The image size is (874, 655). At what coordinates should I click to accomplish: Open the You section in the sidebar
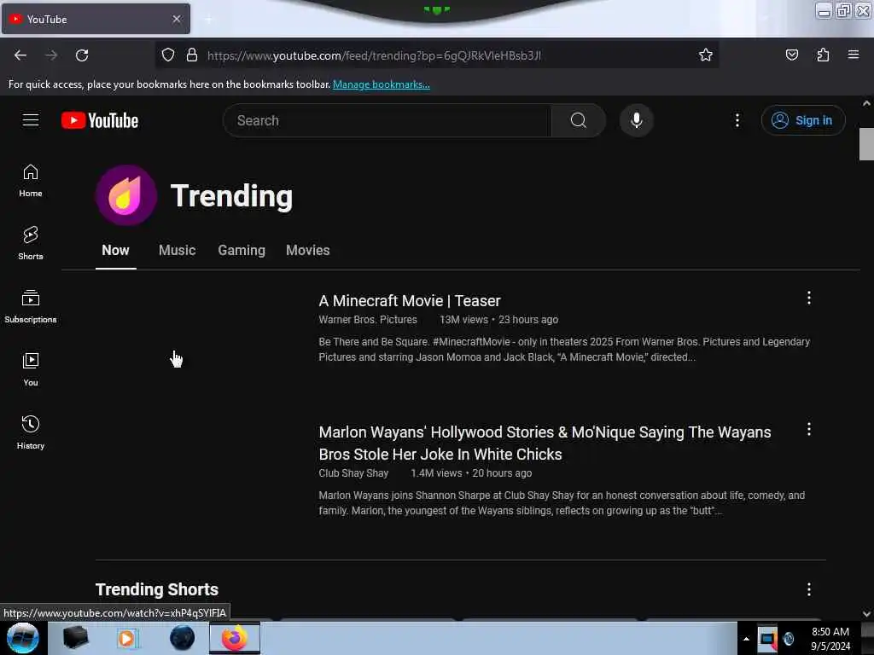tap(31, 369)
